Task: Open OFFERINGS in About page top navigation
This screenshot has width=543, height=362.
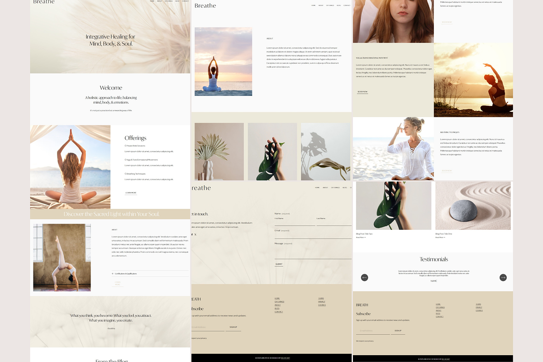Action: (330, 5)
